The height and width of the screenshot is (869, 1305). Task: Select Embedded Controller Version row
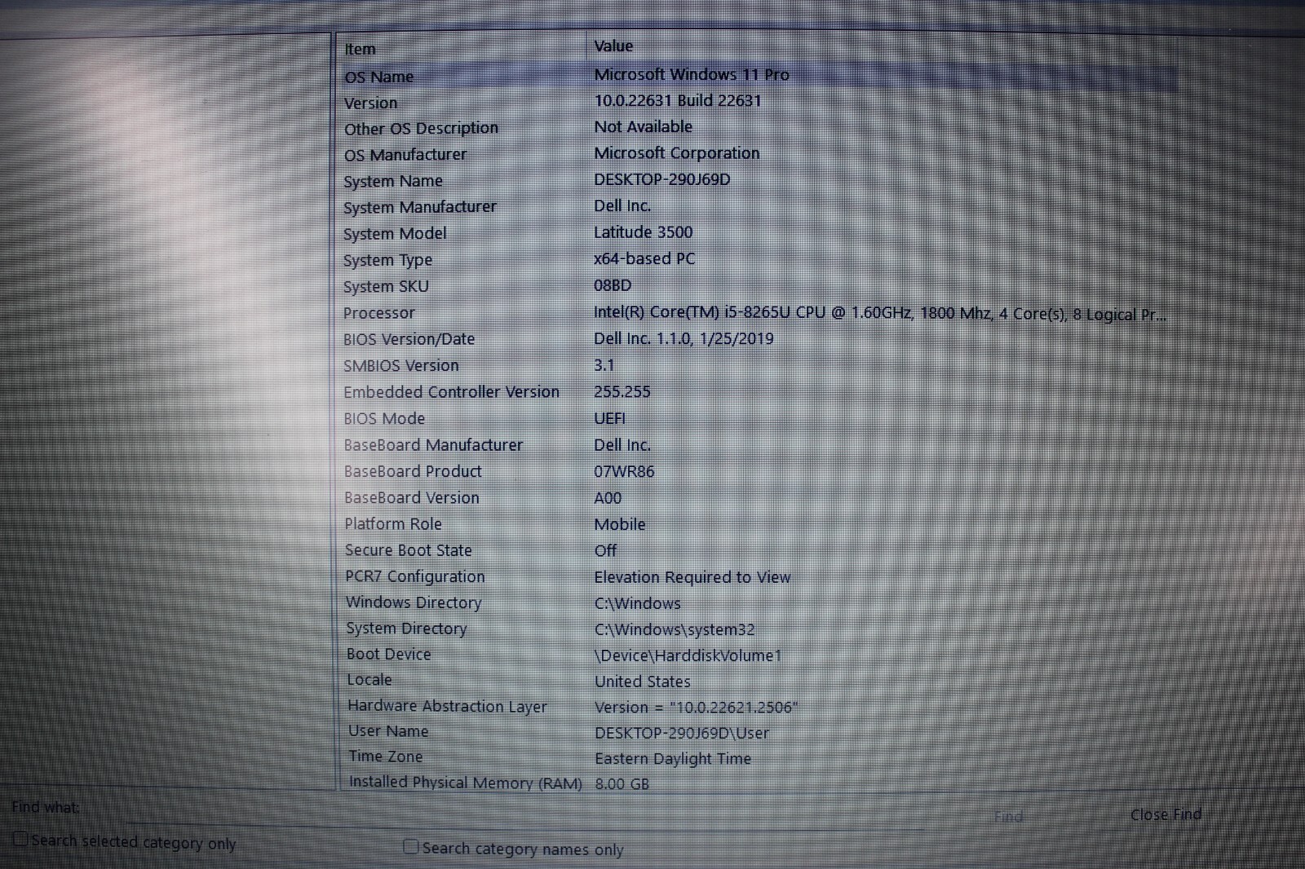point(451,392)
